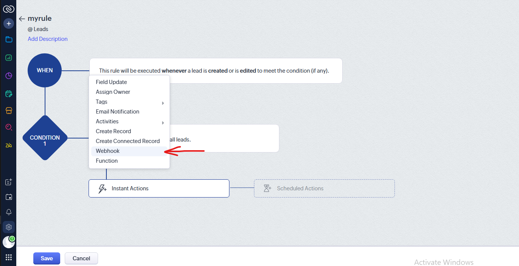This screenshot has width=519, height=266.
Task: Click the pink magnifier search icon
Action: pyautogui.click(x=9, y=128)
